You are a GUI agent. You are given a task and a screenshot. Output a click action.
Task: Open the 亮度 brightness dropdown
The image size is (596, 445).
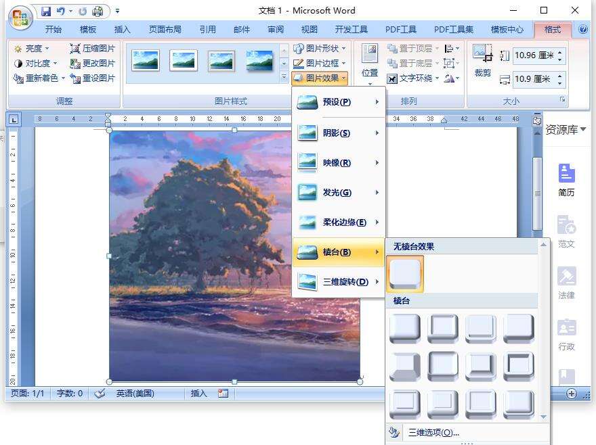(32, 48)
